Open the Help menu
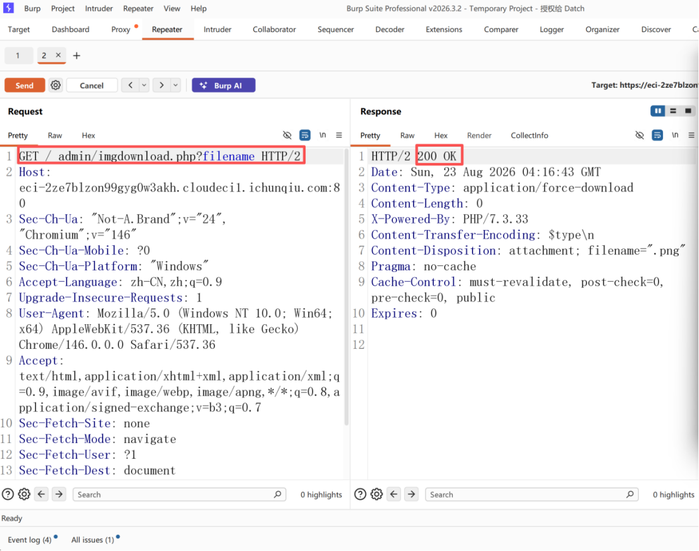The image size is (699, 551). pyautogui.click(x=199, y=8)
